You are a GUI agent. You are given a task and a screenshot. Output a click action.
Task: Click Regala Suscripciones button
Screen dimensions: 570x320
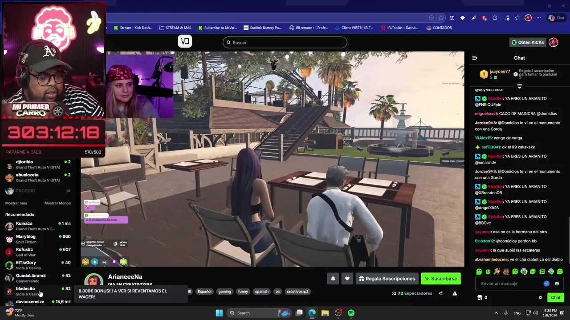tap(387, 279)
